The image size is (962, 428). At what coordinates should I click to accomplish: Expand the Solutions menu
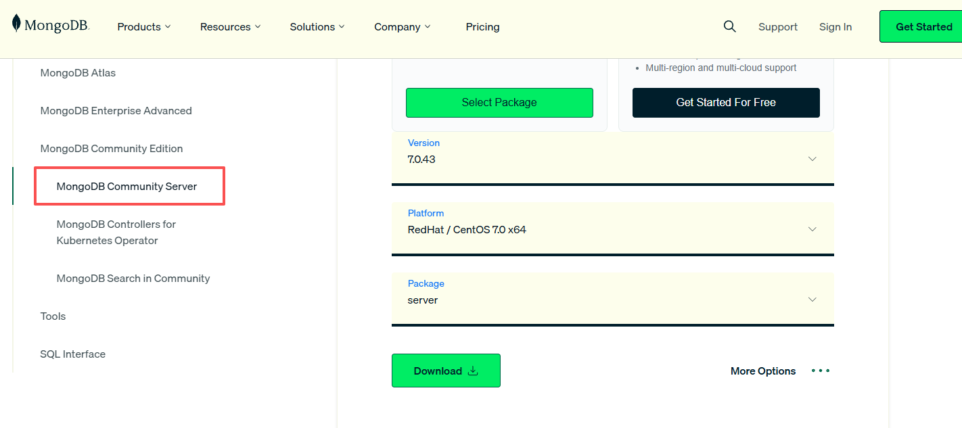[317, 27]
